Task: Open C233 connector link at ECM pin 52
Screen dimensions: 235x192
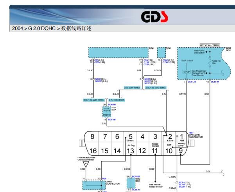Action: [x=97, y=62]
